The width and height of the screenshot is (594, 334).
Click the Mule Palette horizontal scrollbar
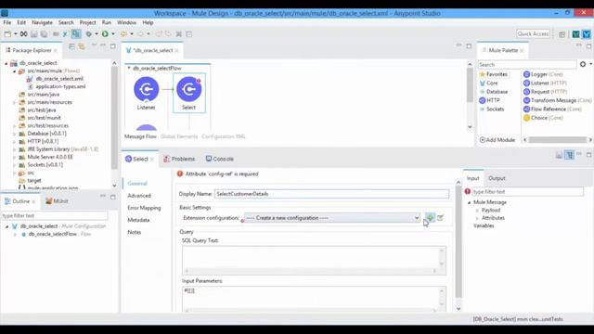(558, 140)
